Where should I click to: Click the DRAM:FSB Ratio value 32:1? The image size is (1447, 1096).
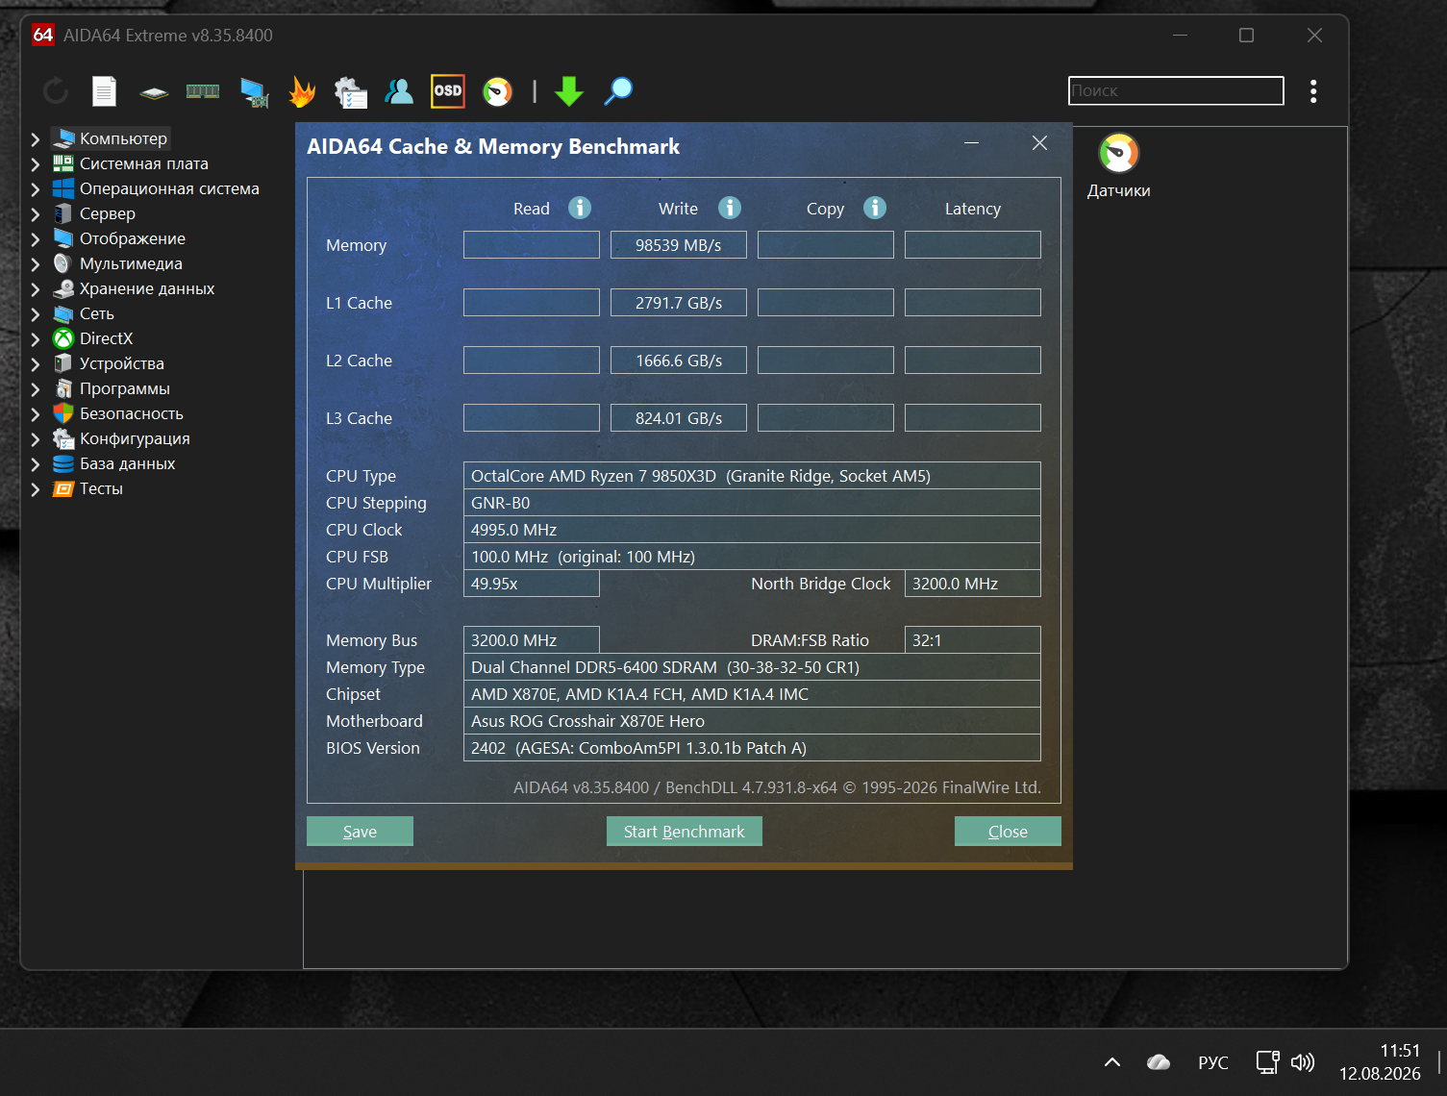973,640
